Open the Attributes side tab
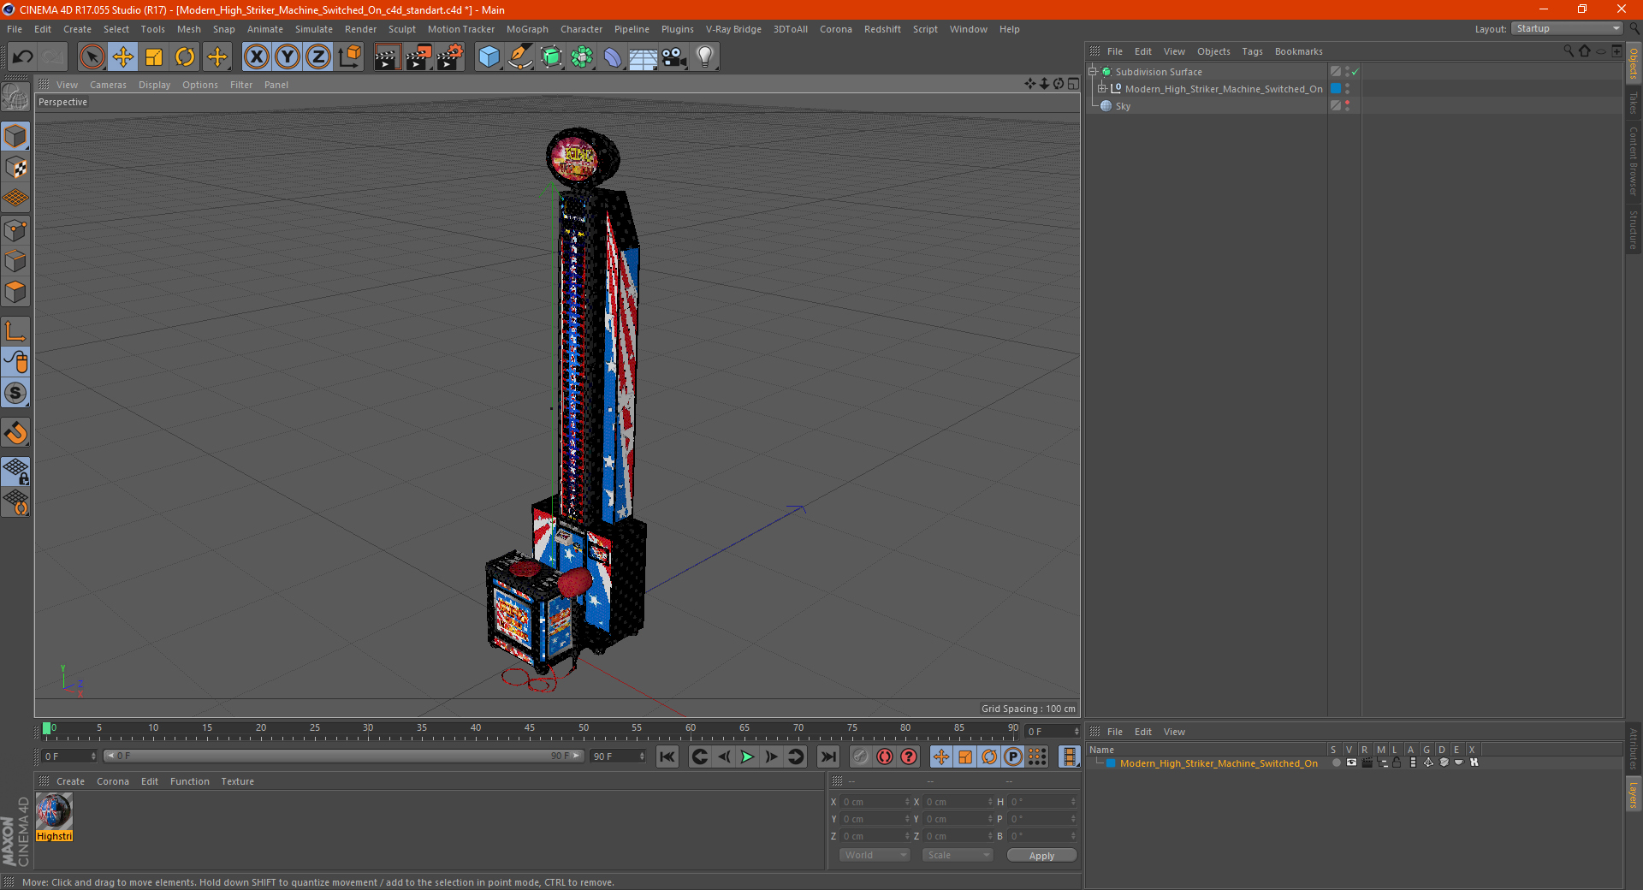1643x890 pixels. pos(1633,749)
